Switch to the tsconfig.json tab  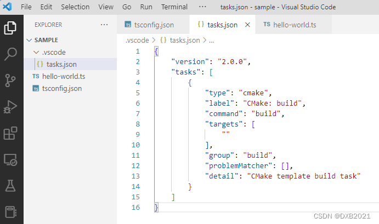[153, 25]
